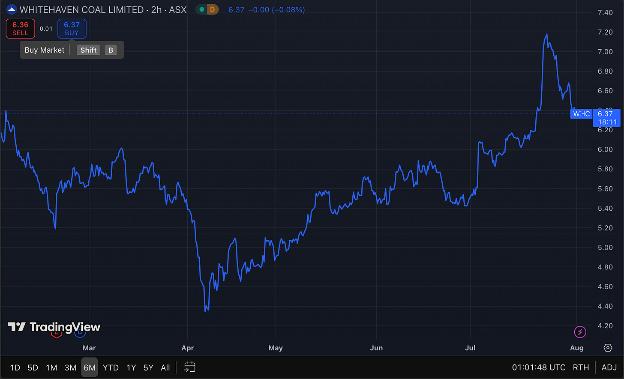This screenshot has width=624, height=379.
Task: Click the 4.40 price axis label
Action: tap(605, 306)
